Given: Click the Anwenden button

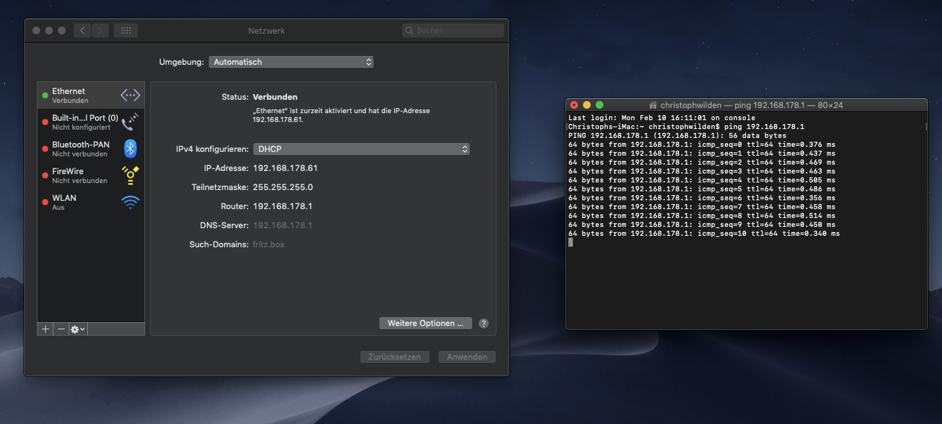Looking at the screenshot, I should pyautogui.click(x=467, y=357).
